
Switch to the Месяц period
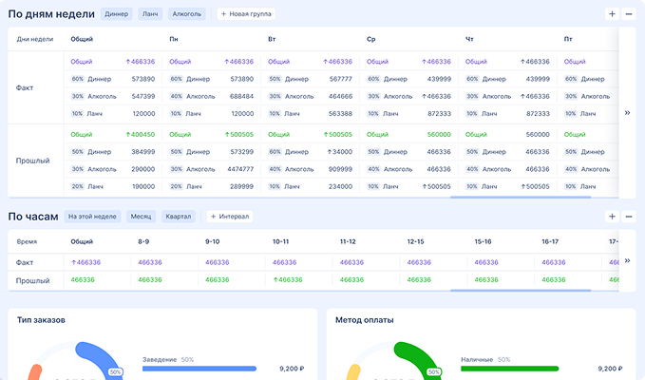(x=141, y=217)
